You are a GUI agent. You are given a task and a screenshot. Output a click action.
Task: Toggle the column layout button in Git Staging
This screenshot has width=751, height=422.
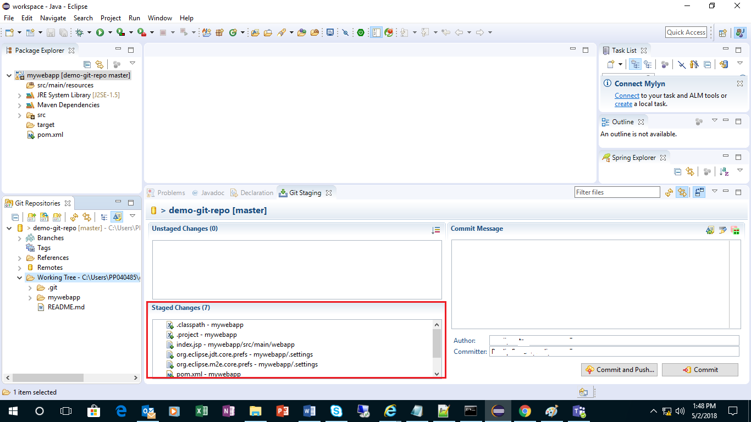pos(699,192)
